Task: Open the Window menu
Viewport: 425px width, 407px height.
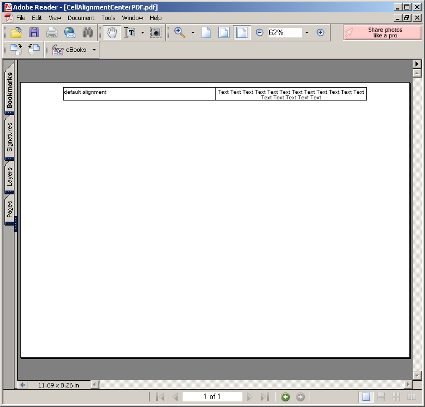Action: click(132, 18)
